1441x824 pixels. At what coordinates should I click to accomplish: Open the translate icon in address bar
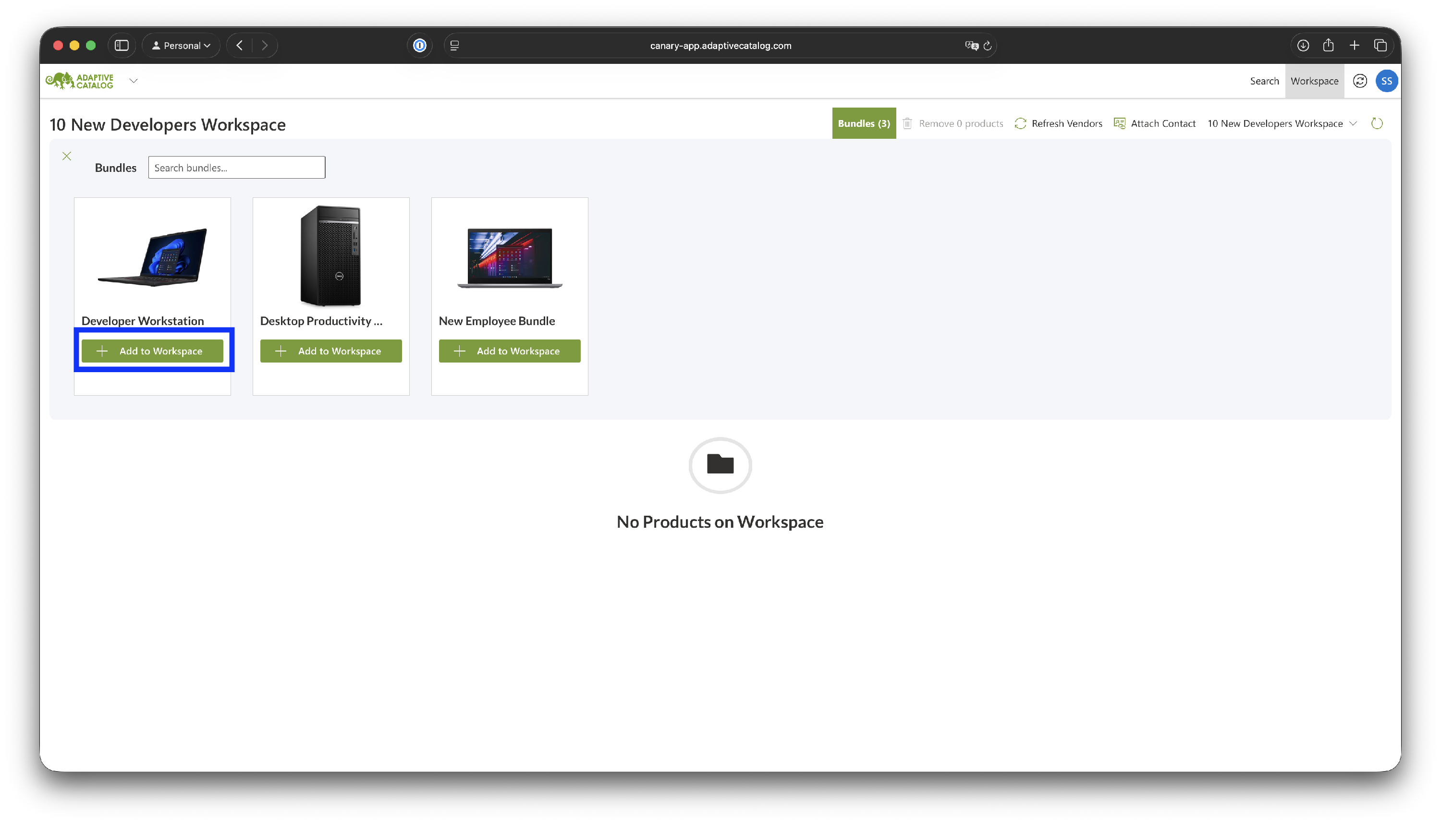pyautogui.click(x=971, y=46)
